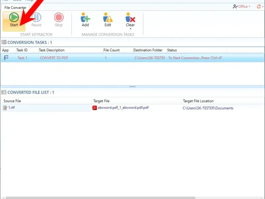Edit the selected conversion task

tap(108, 20)
